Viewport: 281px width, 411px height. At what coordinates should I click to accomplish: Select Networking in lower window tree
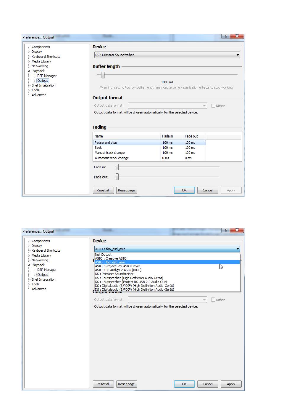40,260
